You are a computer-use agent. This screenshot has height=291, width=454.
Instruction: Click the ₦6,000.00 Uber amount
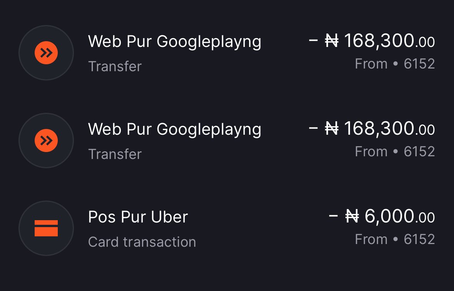coord(382,216)
